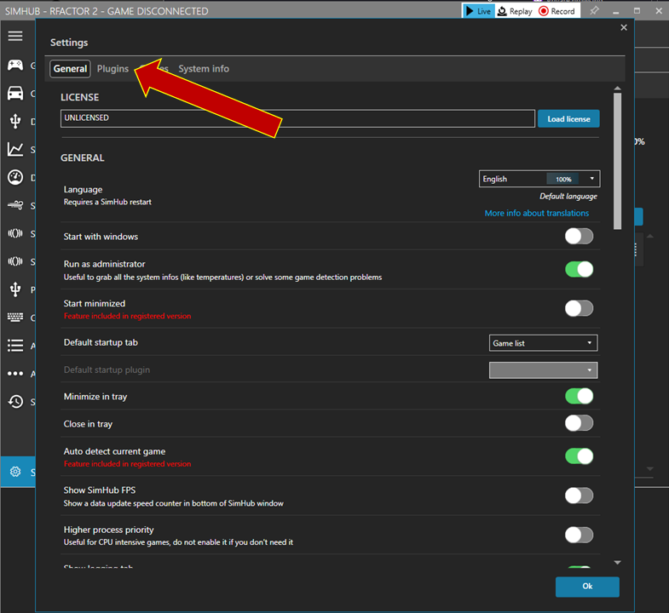Disable Minimize in tray switch
Viewport: 669px width, 613px height.
pyautogui.click(x=579, y=396)
